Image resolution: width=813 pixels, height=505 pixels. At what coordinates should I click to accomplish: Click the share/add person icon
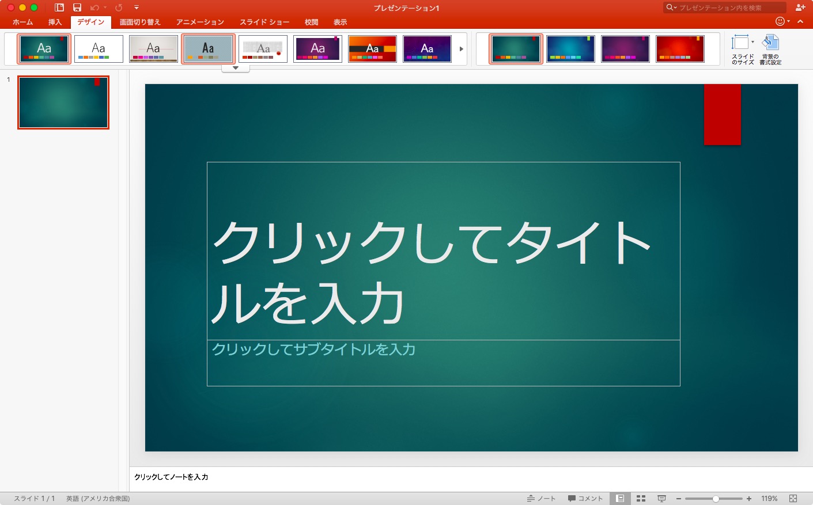pyautogui.click(x=800, y=7)
